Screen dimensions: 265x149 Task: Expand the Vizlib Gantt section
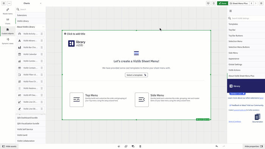31,135
